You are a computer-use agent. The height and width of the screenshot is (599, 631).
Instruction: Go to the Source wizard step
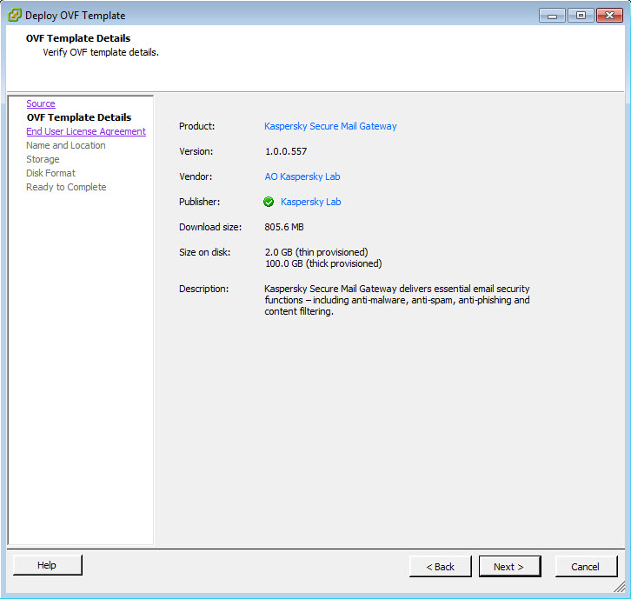tap(41, 103)
